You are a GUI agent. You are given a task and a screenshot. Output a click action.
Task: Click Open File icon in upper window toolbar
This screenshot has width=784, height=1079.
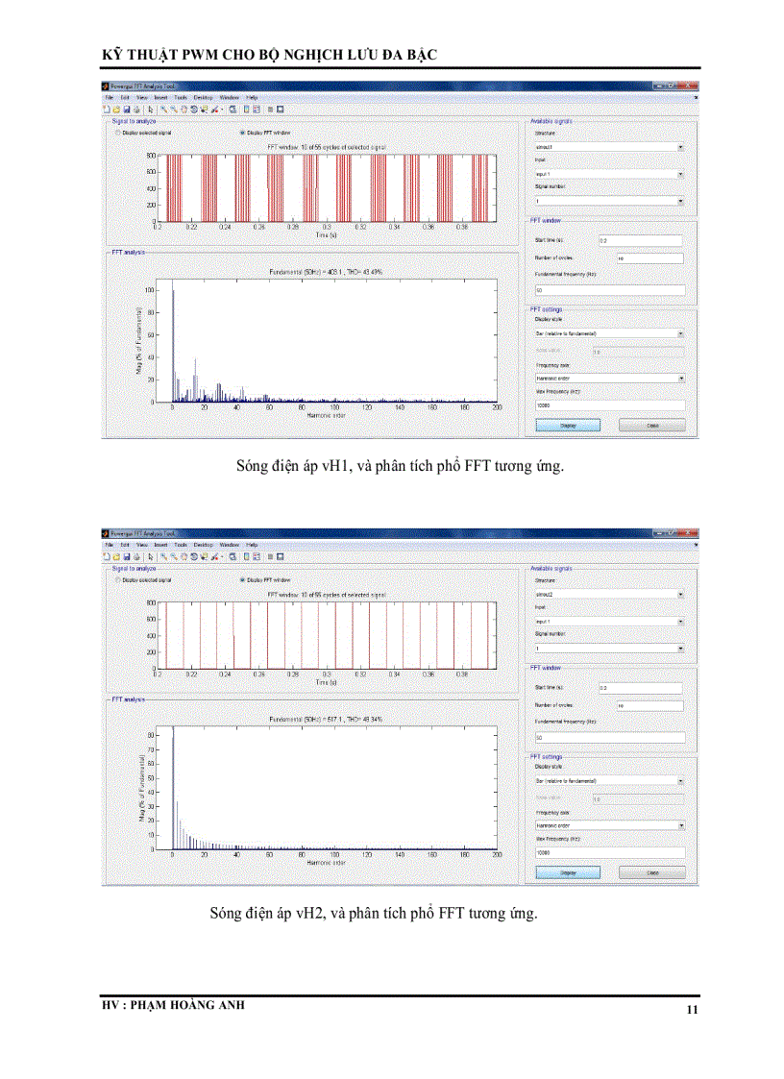point(116,110)
